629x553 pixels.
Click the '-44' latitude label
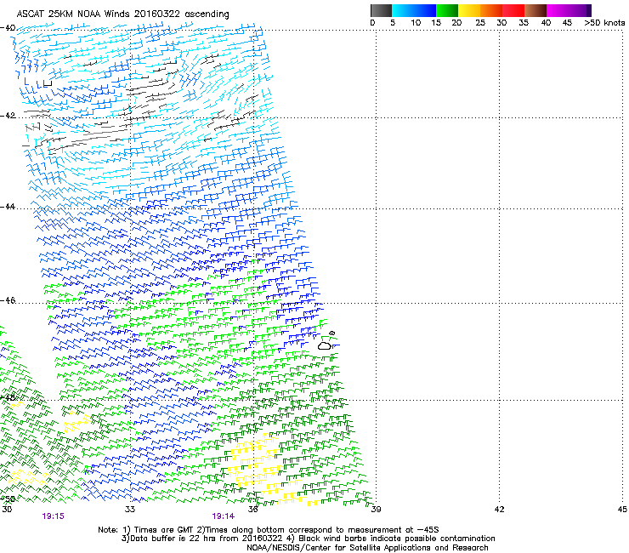pyautogui.click(x=8, y=207)
